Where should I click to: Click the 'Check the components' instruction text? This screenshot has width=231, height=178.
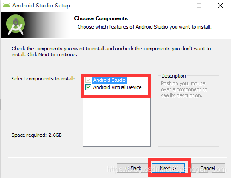(x=111, y=51)
